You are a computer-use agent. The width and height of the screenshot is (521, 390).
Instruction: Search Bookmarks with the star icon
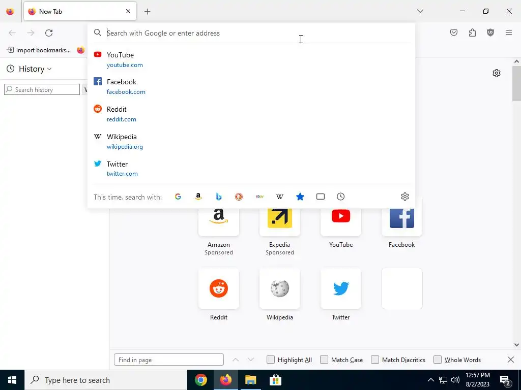click(x=300, y=197)
